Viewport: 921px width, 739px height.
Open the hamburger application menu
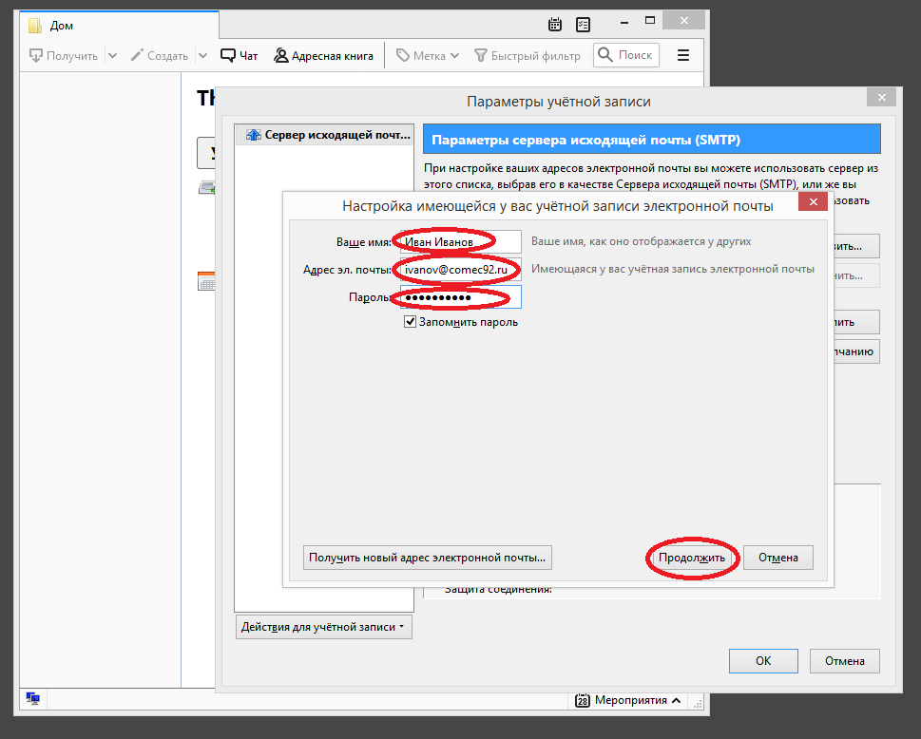click(x=683, y=56)
